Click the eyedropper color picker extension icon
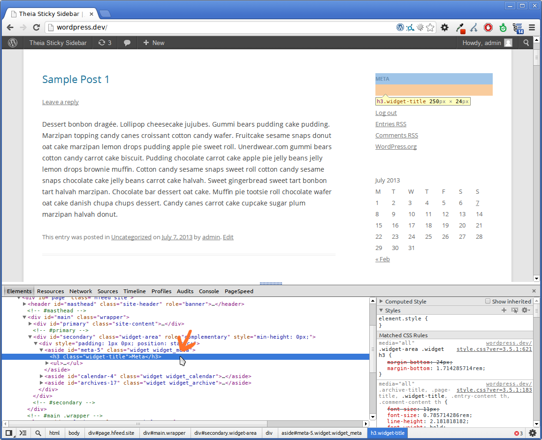Screen dimensions: 542x440 [x=460, y=28]
